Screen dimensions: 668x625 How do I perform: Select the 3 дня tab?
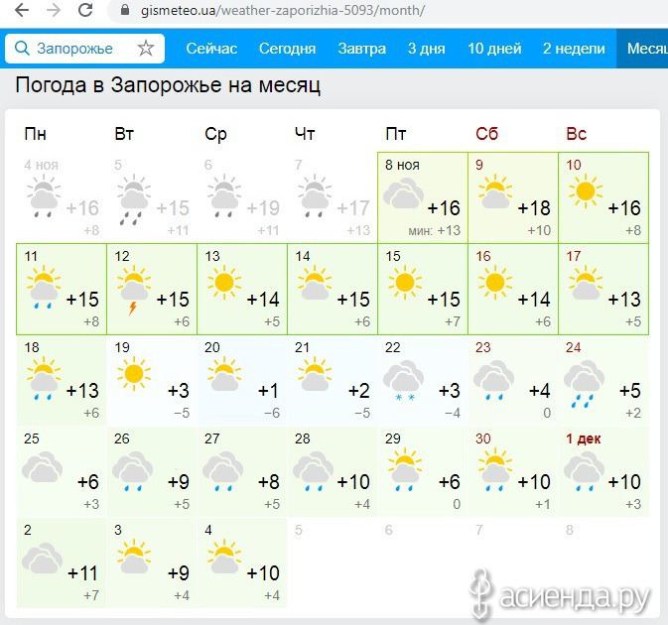tap(427, 49)
